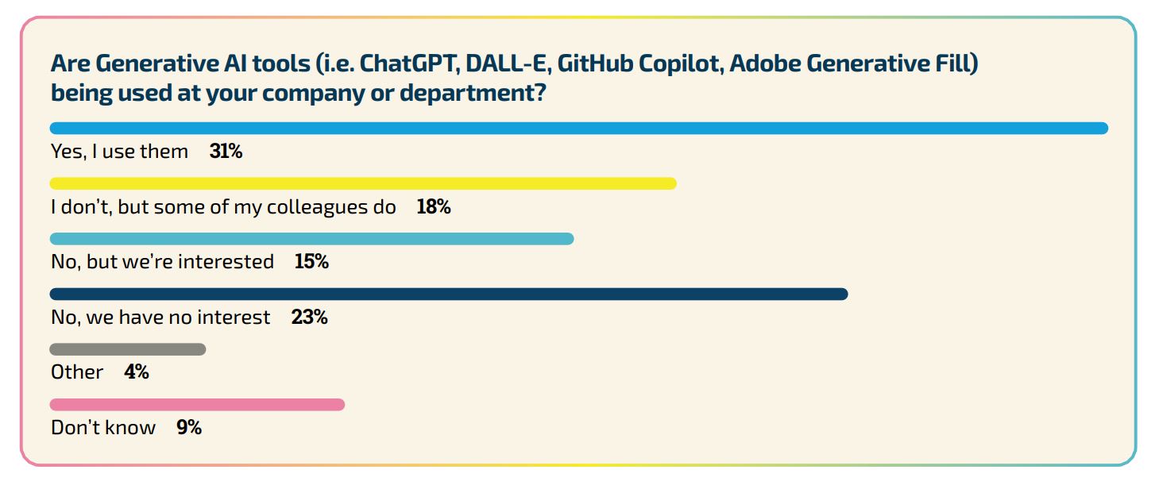Click the dark navy 'no interest' bar

(x=449, y=294)
